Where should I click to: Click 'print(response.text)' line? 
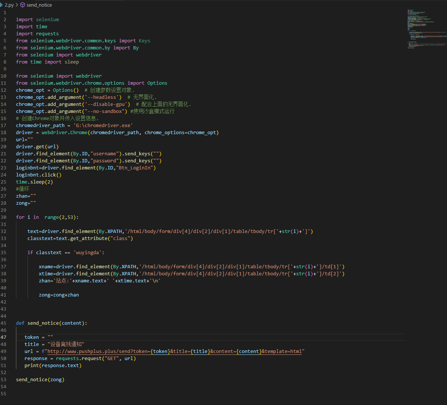[x=53, y=365]
